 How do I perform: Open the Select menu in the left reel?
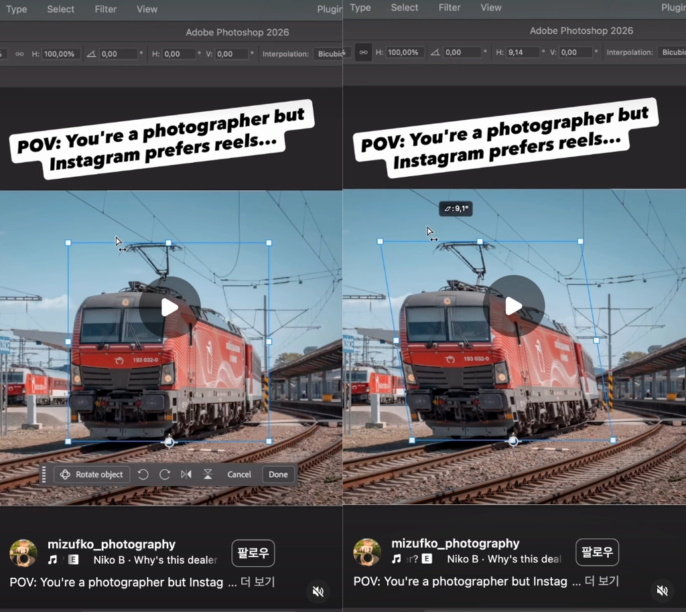click(60, 9)
